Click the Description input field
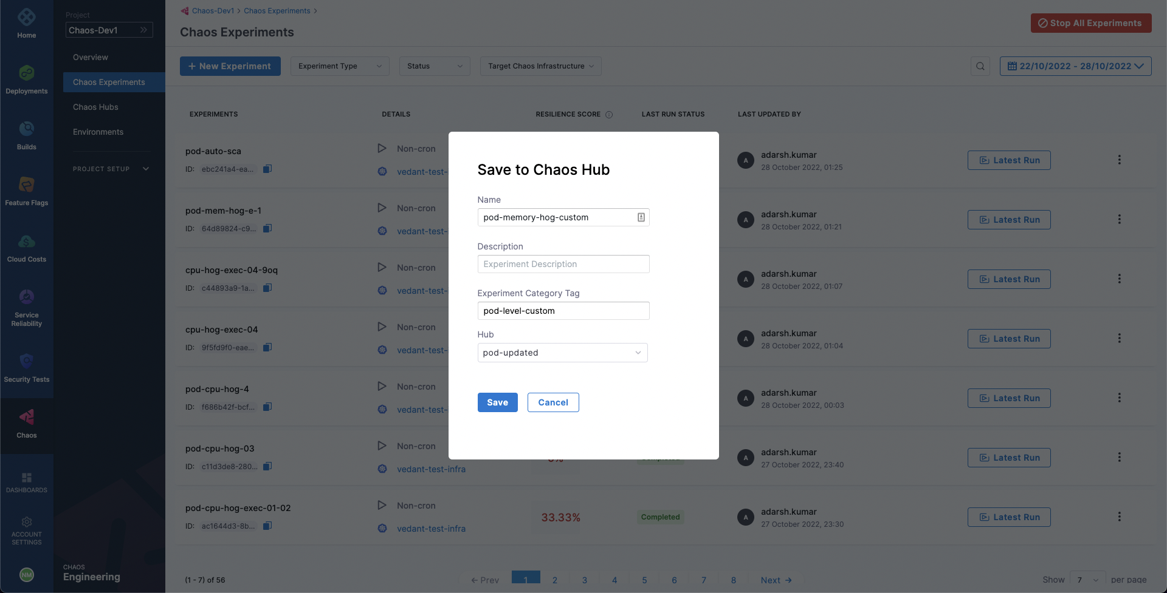Image resolution: width=1167 pixels, height=593 pixels. (563, 264)
